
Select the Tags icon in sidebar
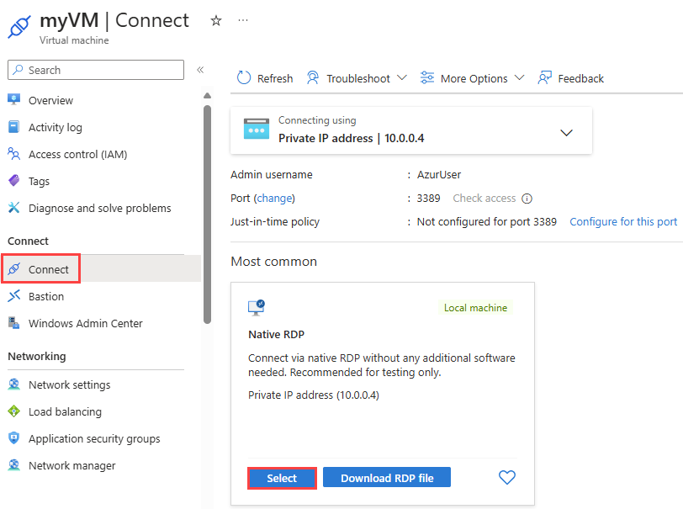click(x=14, y=181)
